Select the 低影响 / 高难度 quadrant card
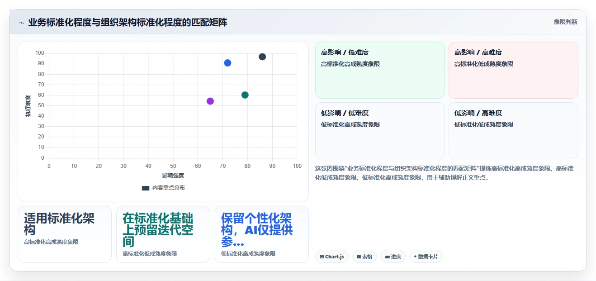The image size is (596, 281). 513,131
